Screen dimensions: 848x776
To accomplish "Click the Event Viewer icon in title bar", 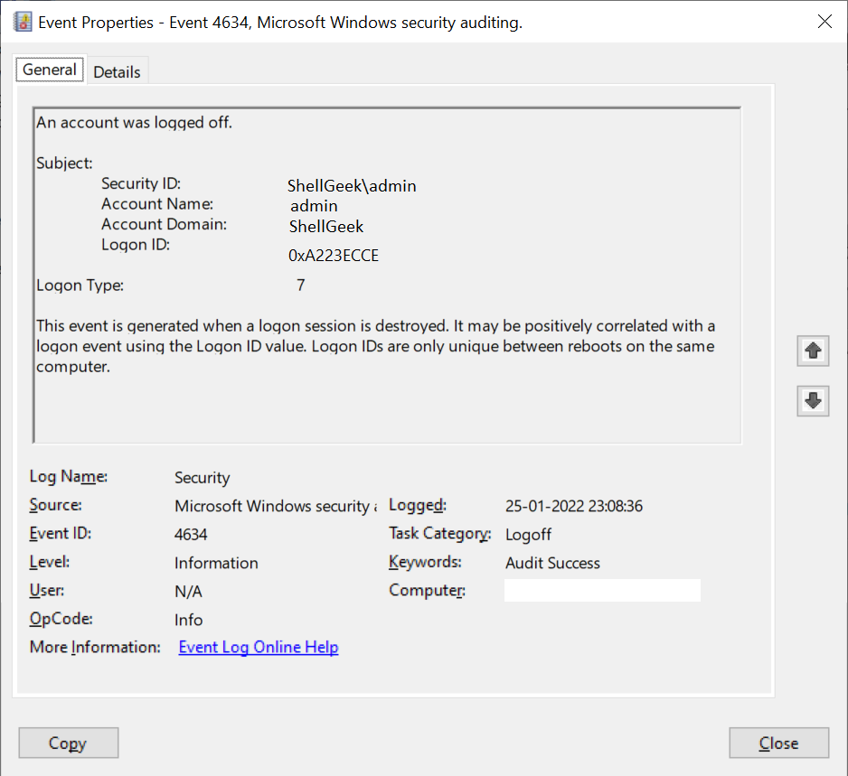I will (x=22, y=21).
